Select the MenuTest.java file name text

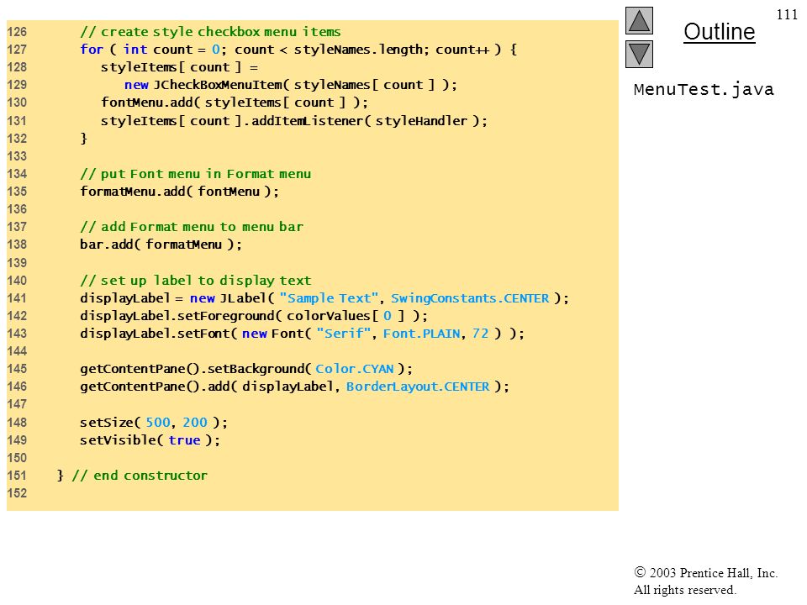(704, 90)
